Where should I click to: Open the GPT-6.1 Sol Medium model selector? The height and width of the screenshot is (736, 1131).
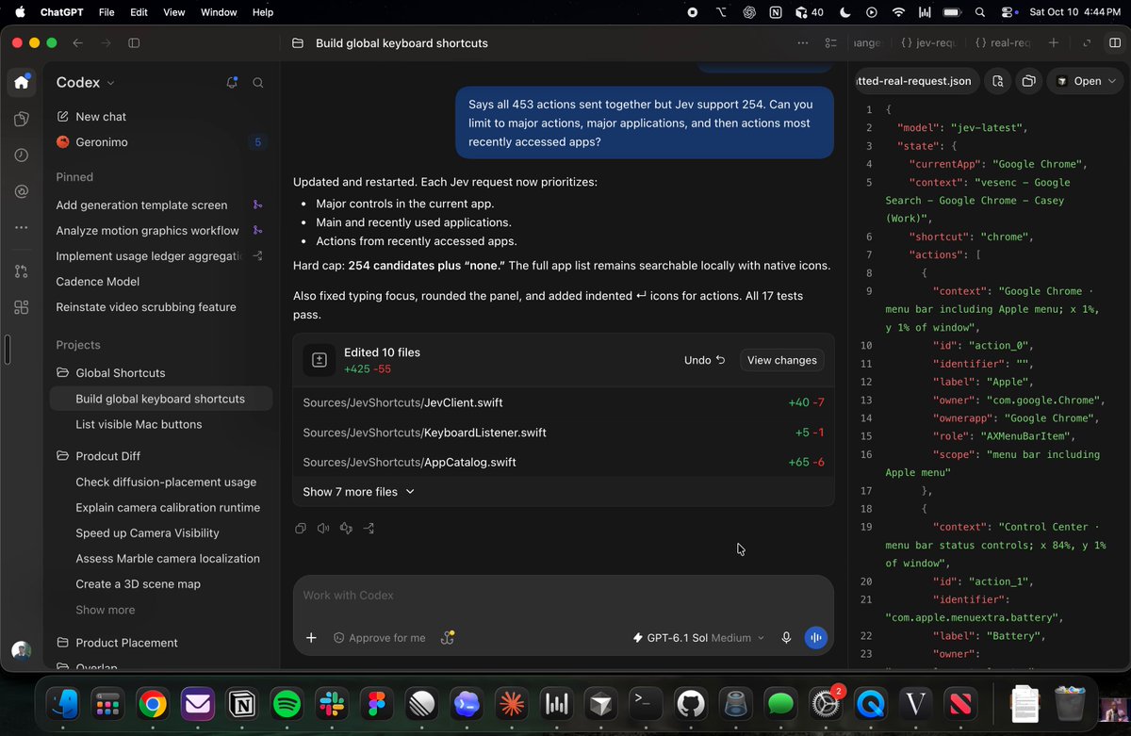(x=699, y=638)
